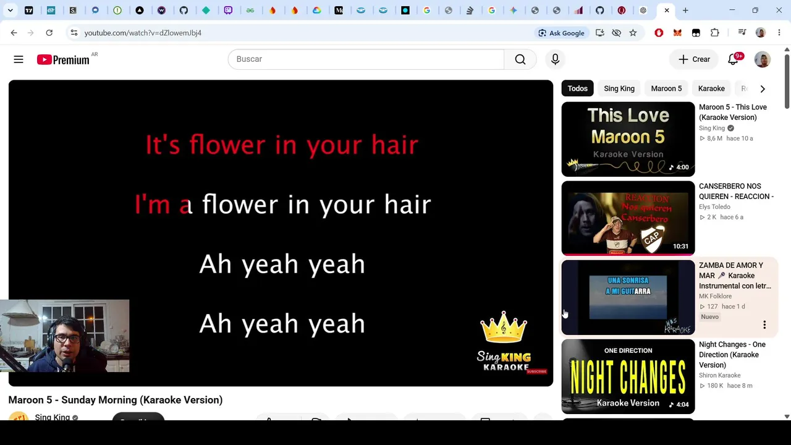
Task: Bookmark this page with the star icon
Action: click(x=633, y=33)
